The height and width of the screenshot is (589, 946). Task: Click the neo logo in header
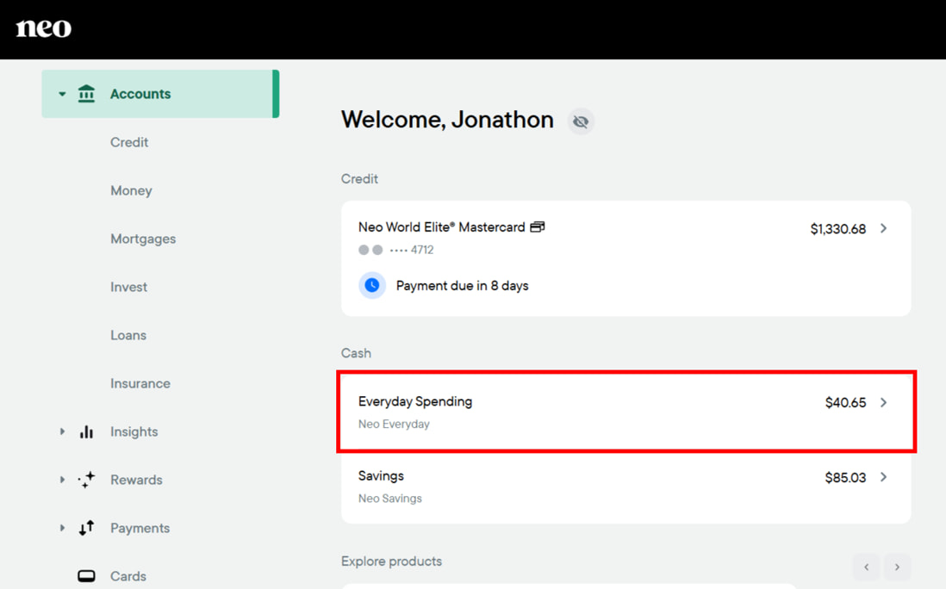click(x=44, y=28)
